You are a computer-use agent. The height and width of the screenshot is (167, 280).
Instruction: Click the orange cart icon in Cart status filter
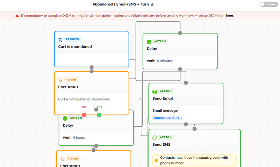coord(60,80)
